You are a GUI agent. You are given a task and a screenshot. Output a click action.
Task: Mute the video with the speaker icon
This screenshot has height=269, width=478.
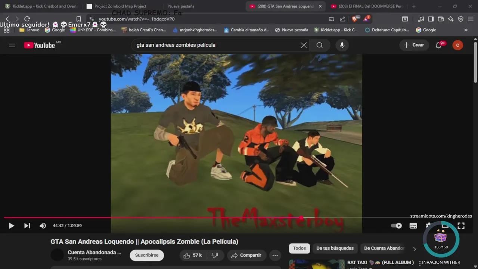click(43, 226)
